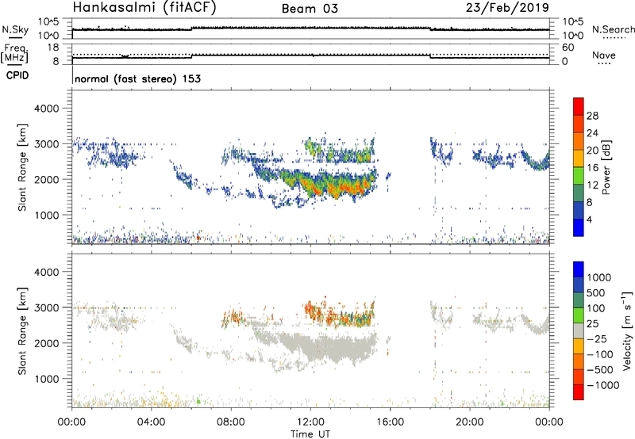Image resolution: width=635 pixels, height=439 pixels.
Task: Click the "18" frequency axis tick
Action: click(53, 48)
